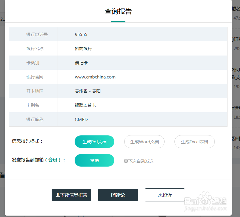Open 评论 comment button
The width and height of the screenshot is (240, 217).
click(118, 195)
